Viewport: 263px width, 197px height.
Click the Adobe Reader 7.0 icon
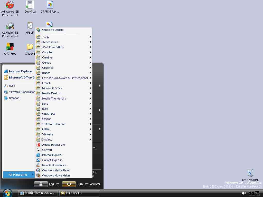pyautogui.click(x=38, y=145)
